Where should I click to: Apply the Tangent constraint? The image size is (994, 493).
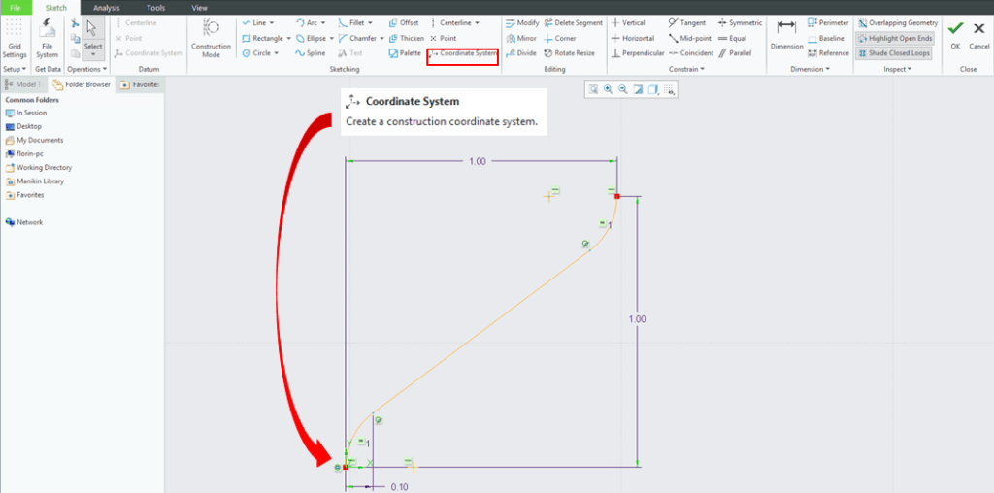coord(687,22)
